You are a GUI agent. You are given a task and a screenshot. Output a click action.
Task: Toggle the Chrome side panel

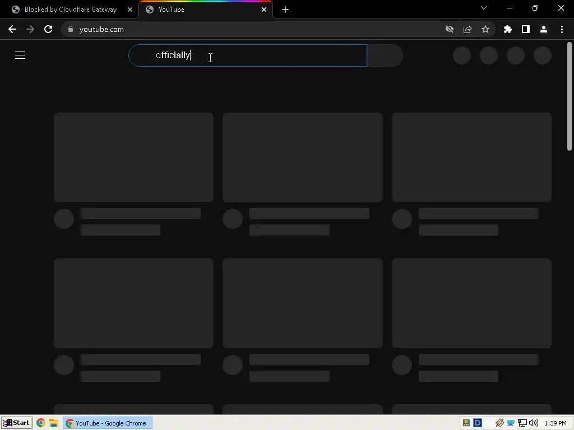tap(526, 29)
